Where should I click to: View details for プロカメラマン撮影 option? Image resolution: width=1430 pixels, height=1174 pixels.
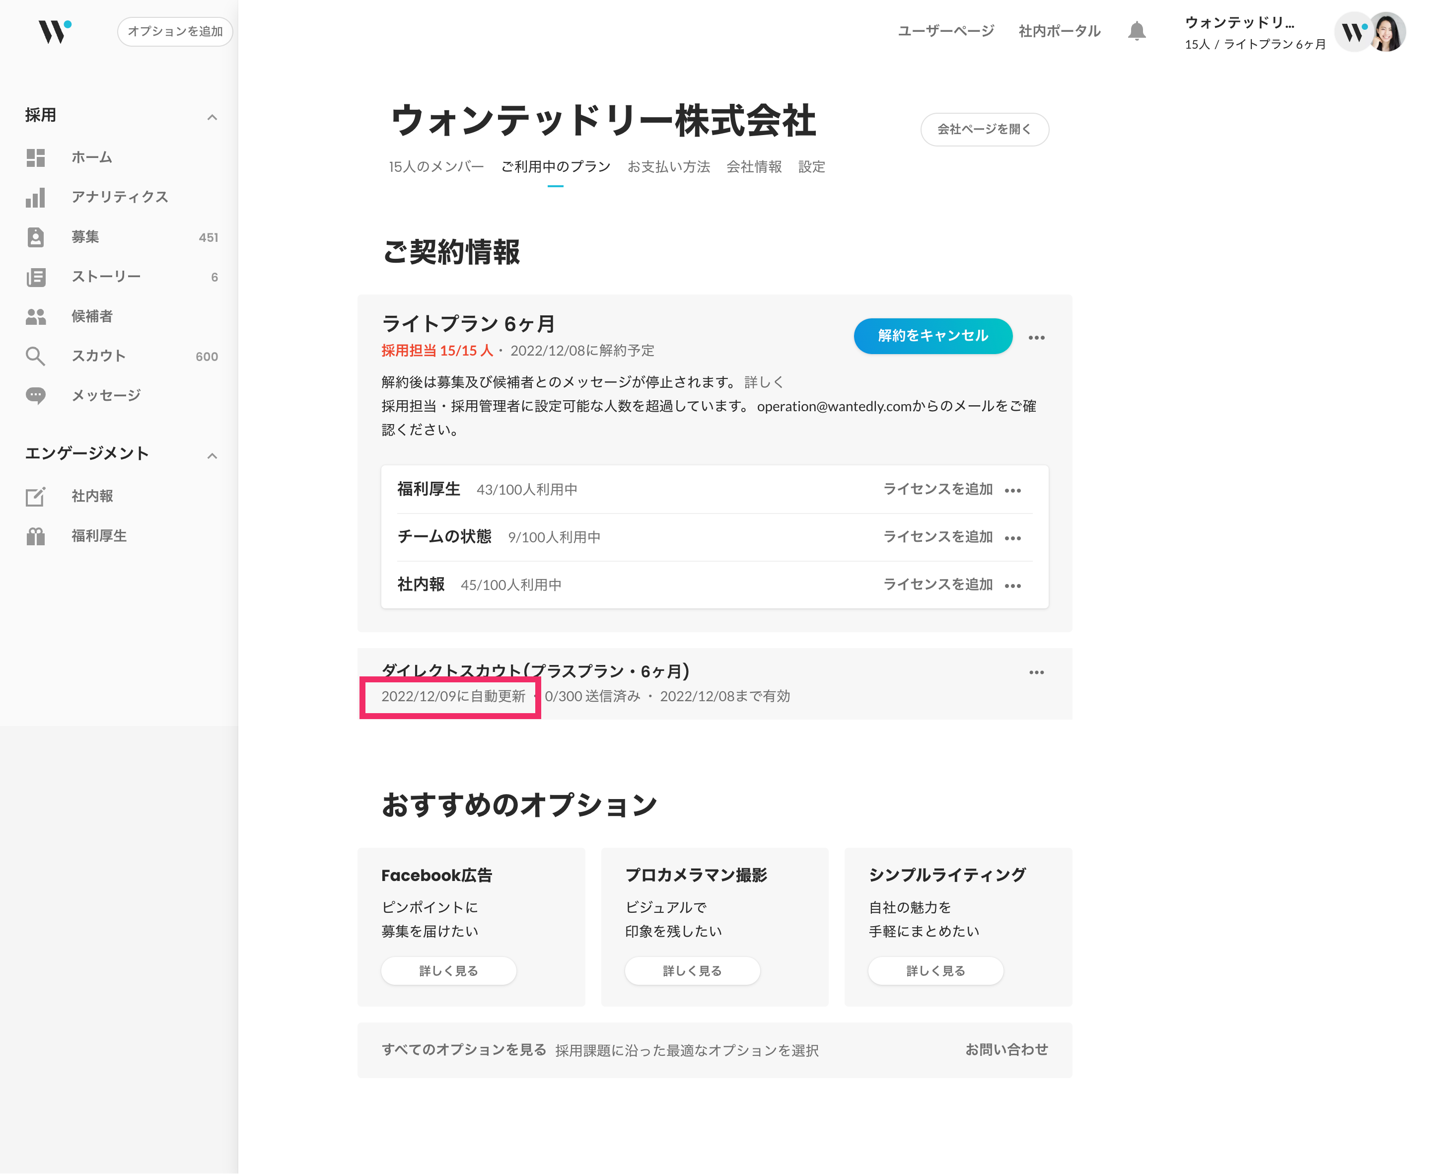(692, 970)
